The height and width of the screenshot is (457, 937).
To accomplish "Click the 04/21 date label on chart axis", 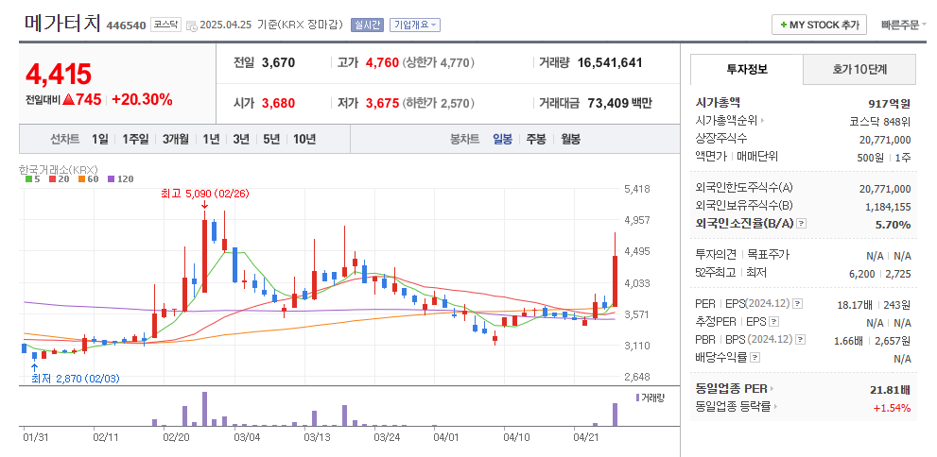I will click(x=585, y=437).
